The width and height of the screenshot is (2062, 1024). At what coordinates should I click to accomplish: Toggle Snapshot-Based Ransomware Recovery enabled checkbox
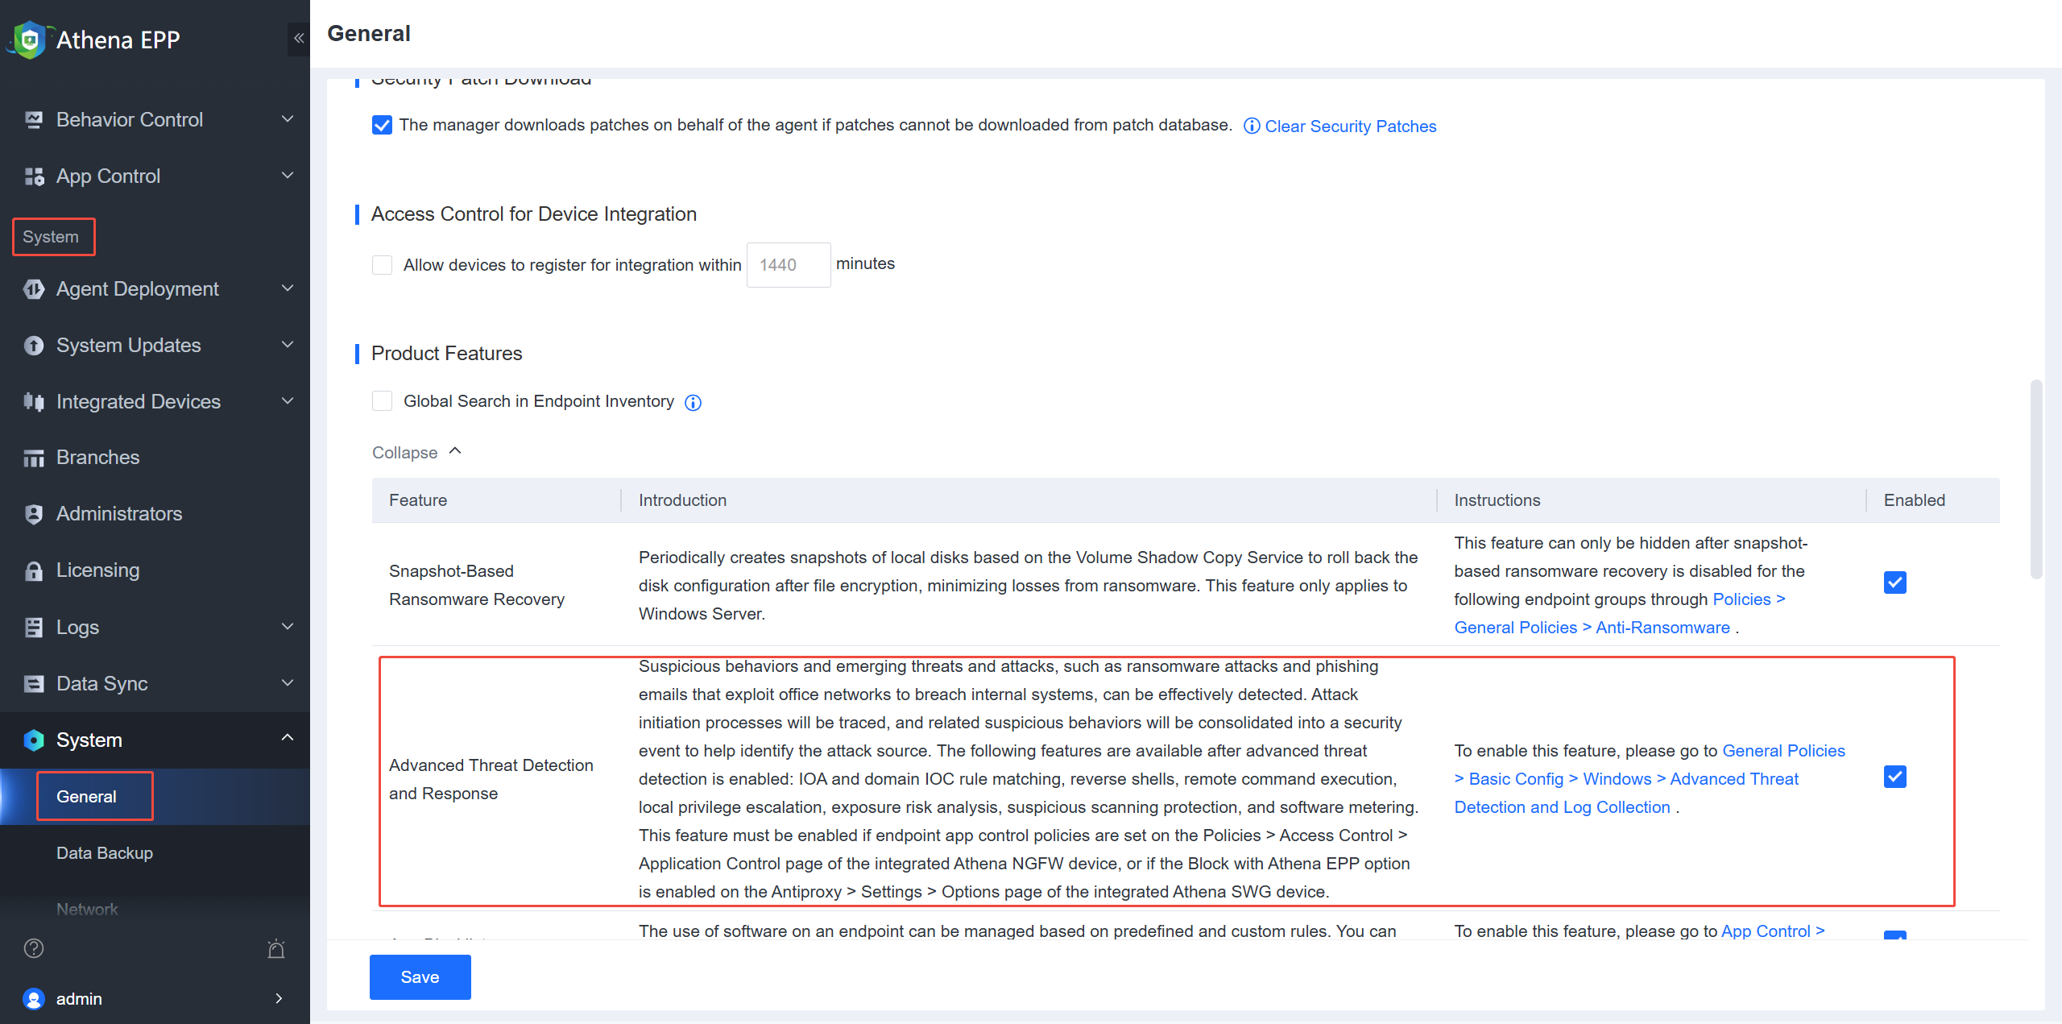click(1894, 582)
